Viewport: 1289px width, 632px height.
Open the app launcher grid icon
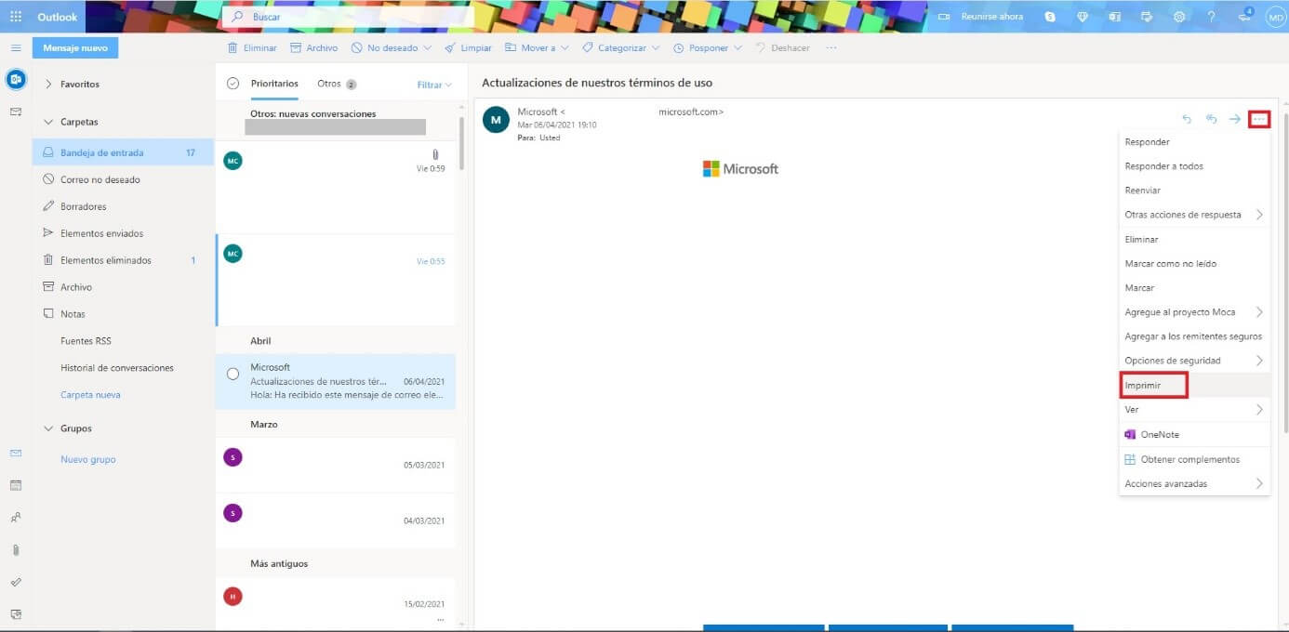tap(16, 17)
